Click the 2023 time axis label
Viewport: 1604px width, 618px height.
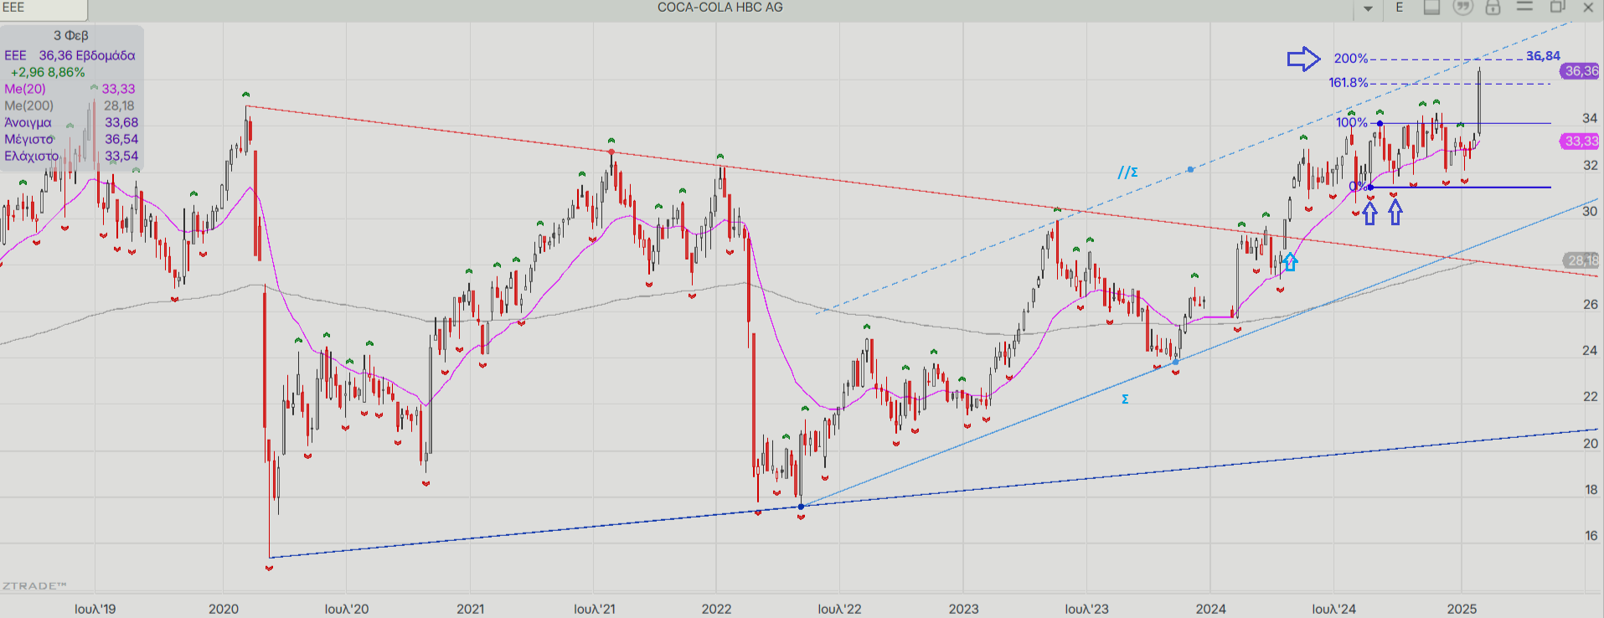963,609
